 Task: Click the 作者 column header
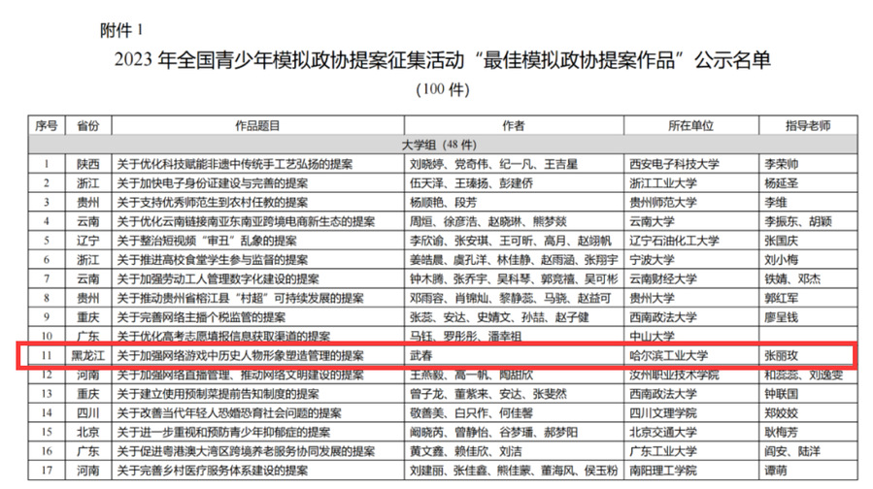[513, 126]
